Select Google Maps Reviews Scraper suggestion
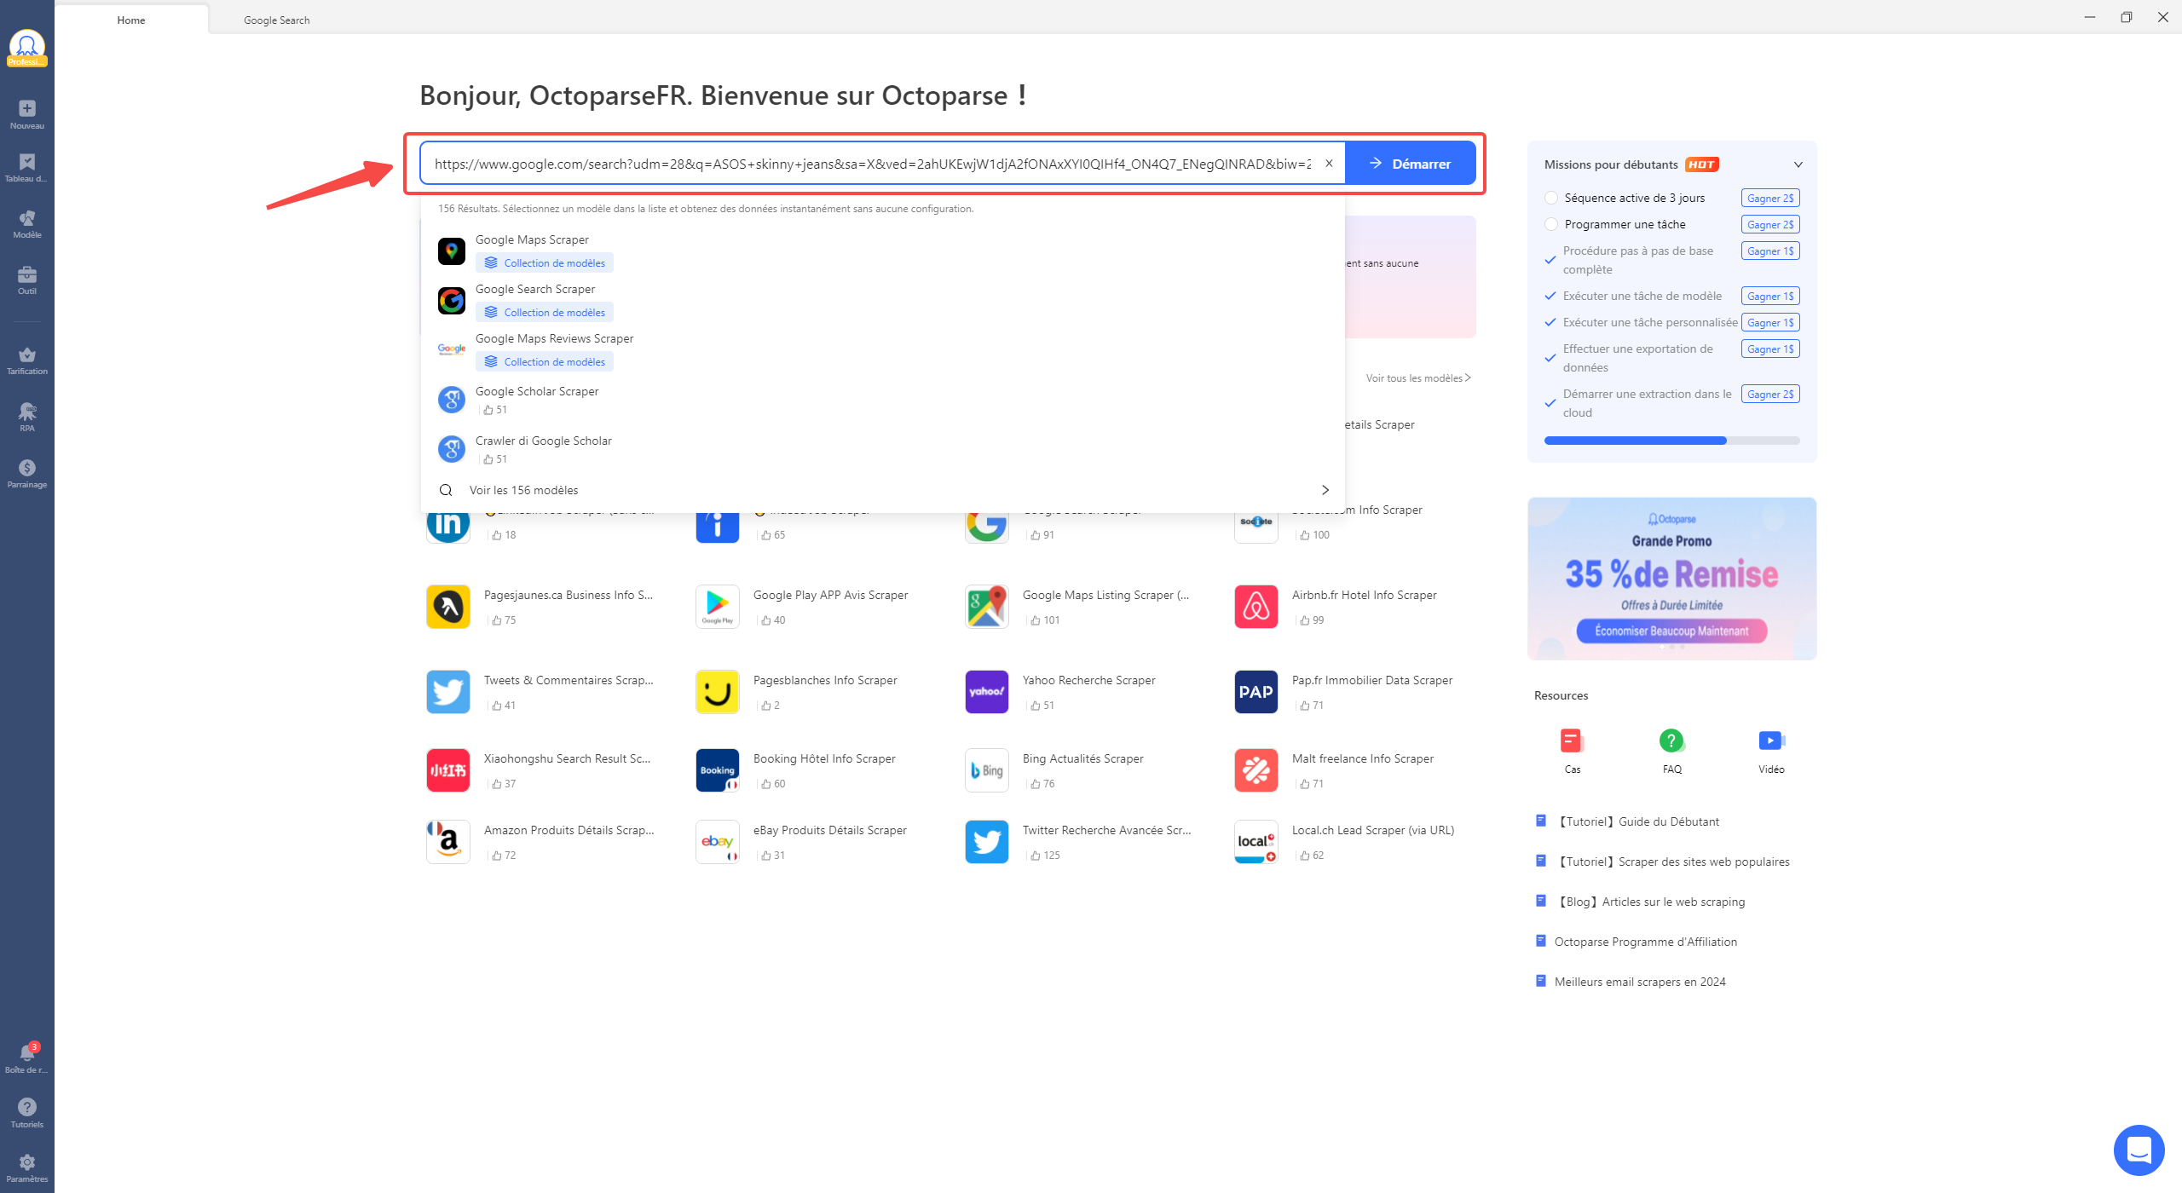2182x1193 pixels. point(883,350)
